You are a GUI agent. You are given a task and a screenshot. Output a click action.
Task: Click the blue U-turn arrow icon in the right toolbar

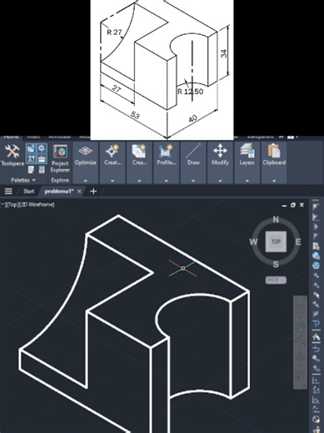[x=317, y=348]
